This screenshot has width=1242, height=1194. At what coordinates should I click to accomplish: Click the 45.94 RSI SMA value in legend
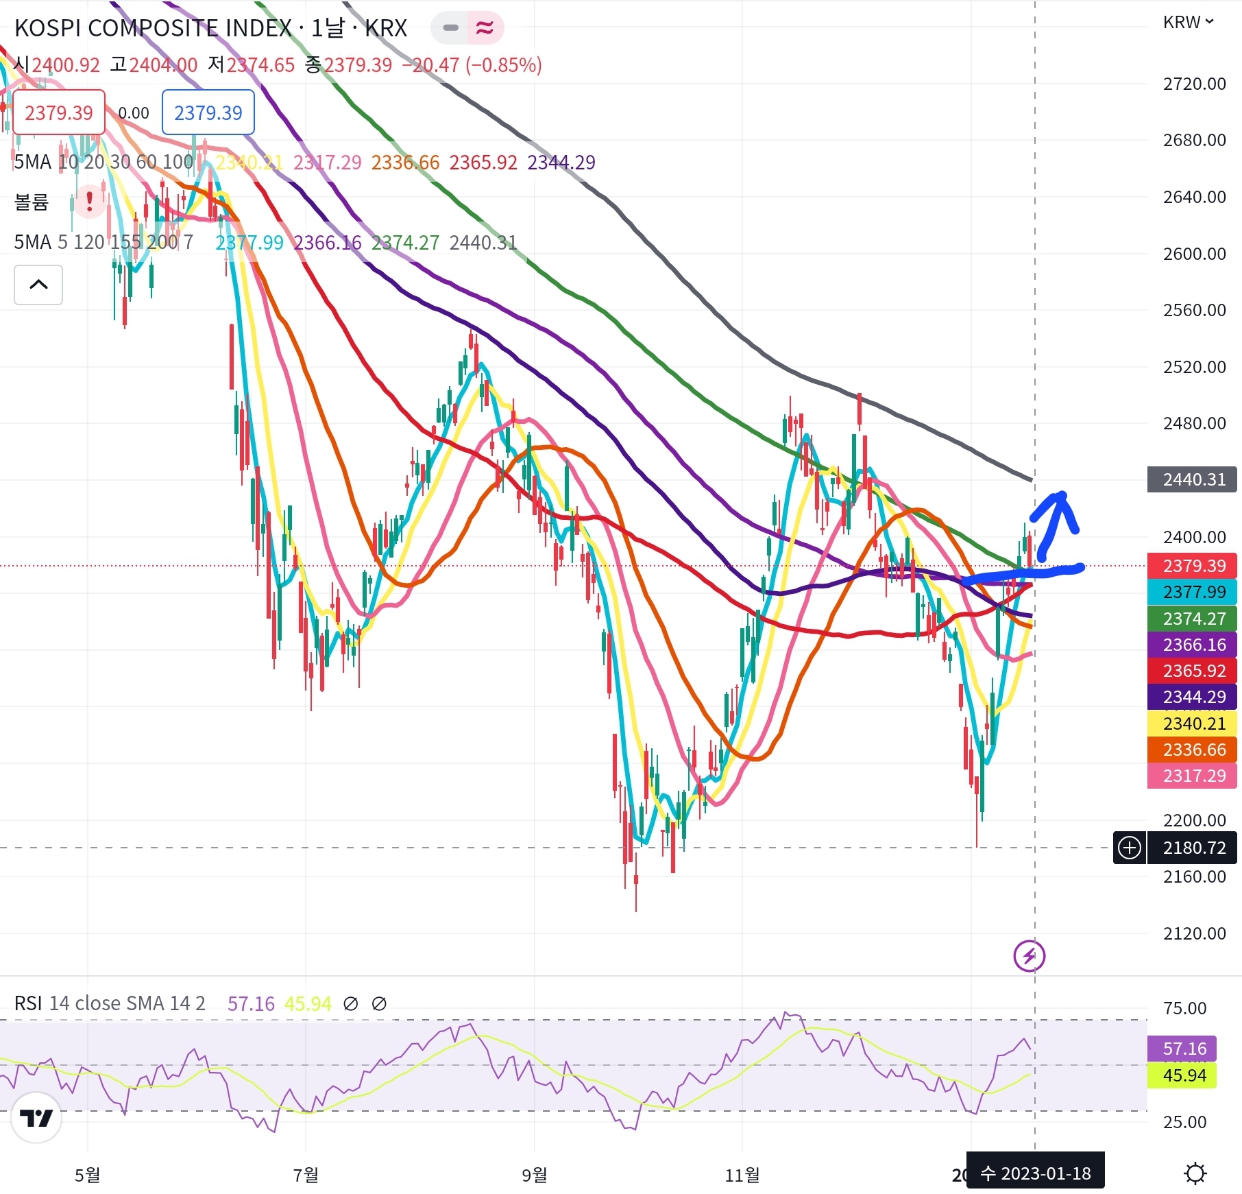pos(308,1004)
